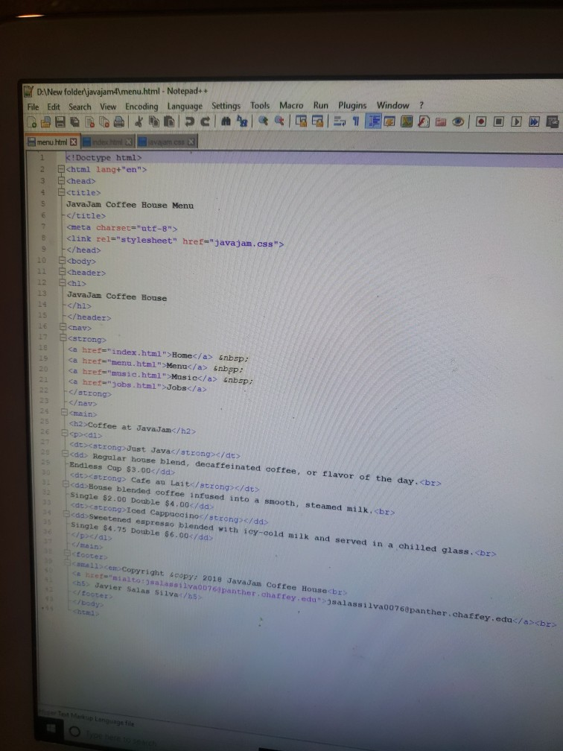This screenshot has height=751, width=563.
Task: Start macro recording with the record icon
Action: tap(481, 121)
